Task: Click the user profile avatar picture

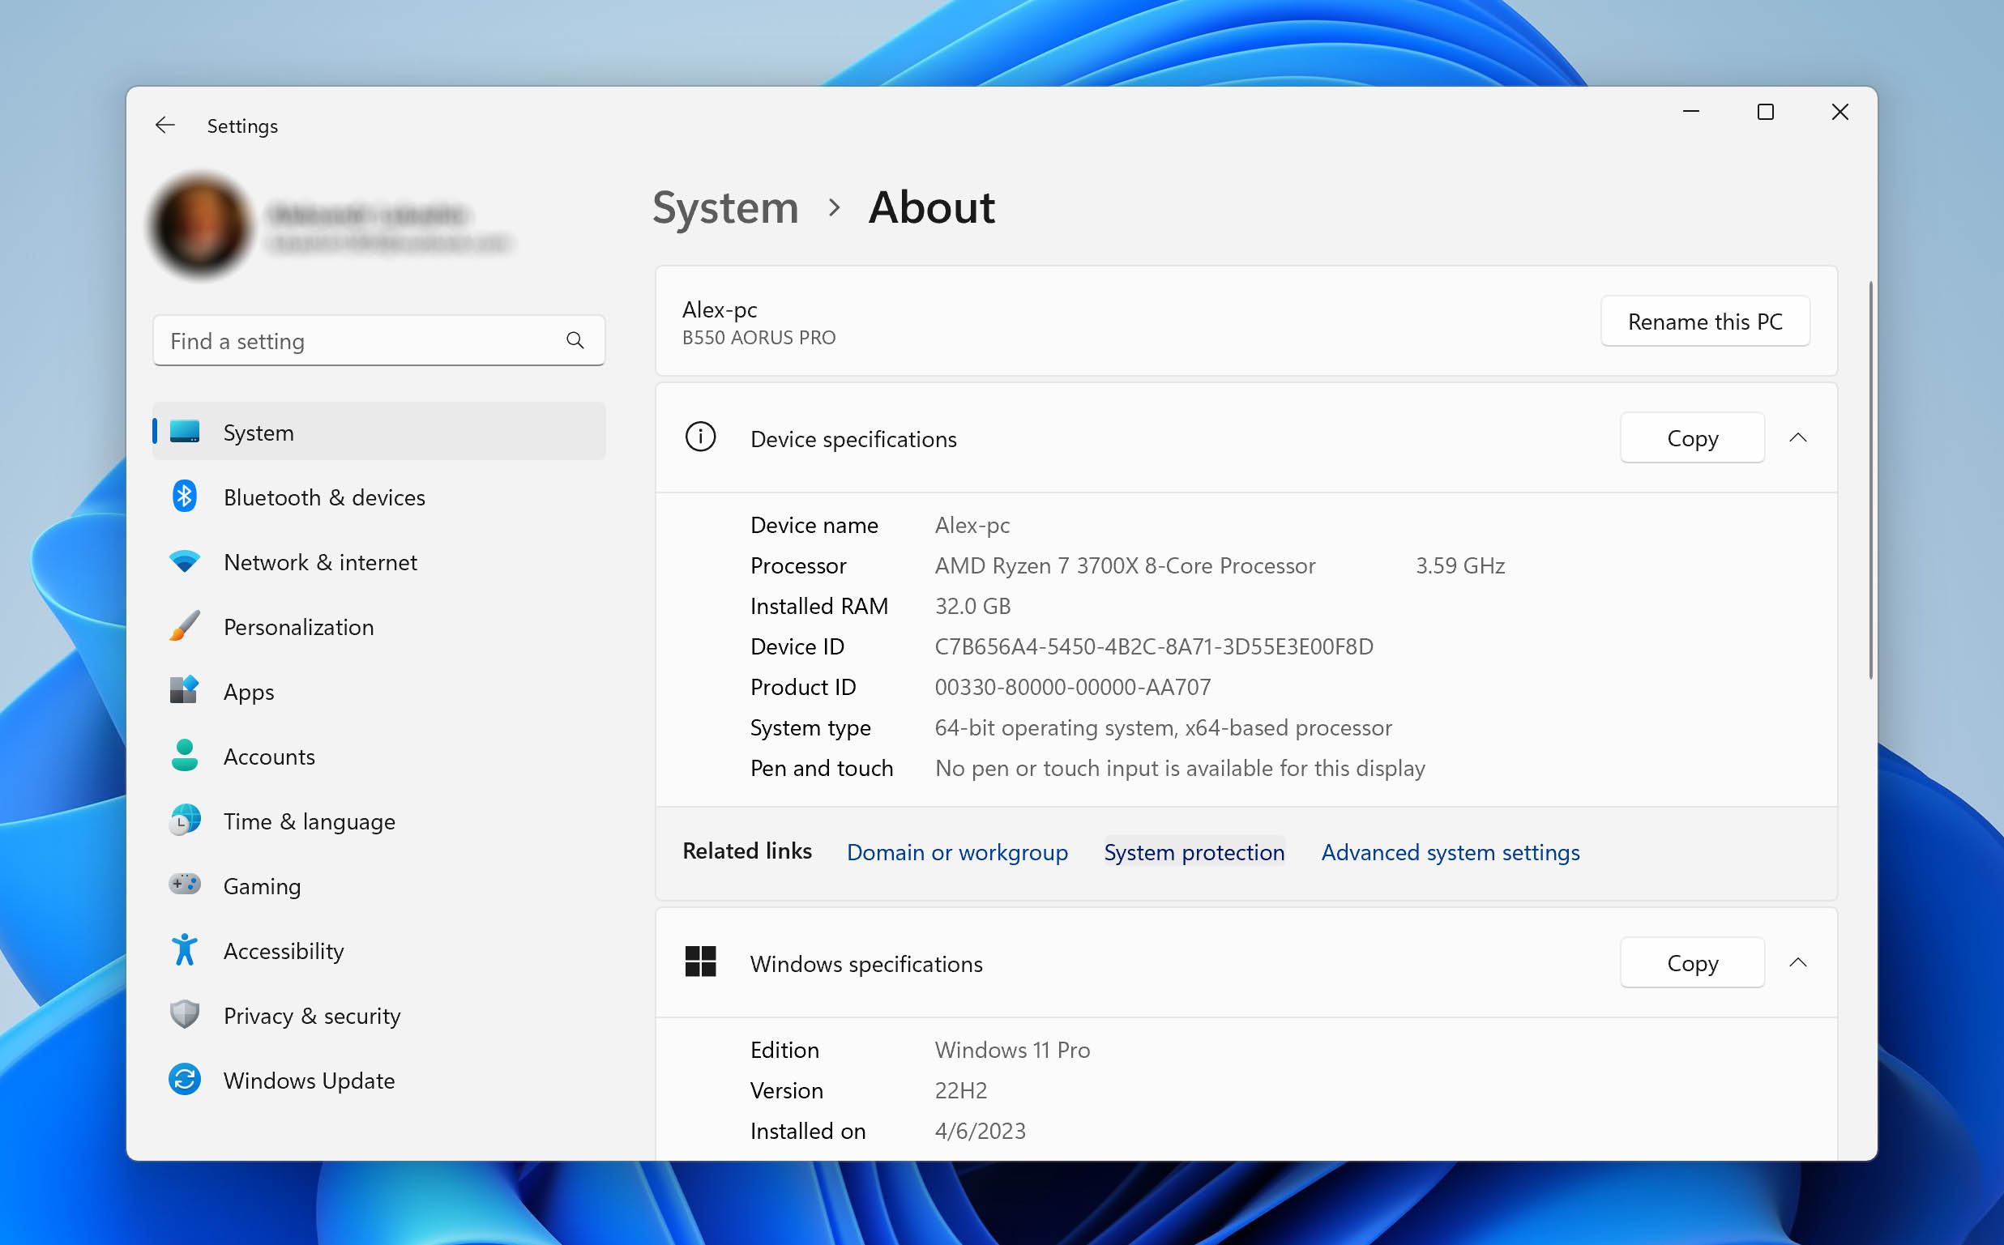Action: click(x=200, y=225)
